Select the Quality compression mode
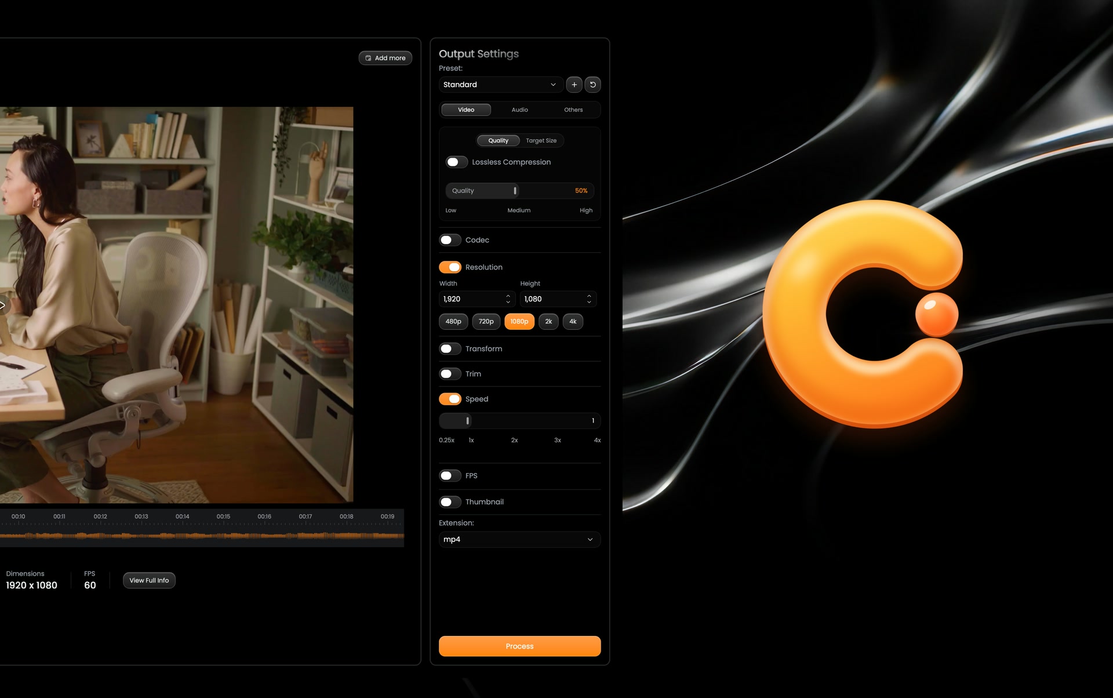Screen dimensions: 1113x698 tap(498, 140)
